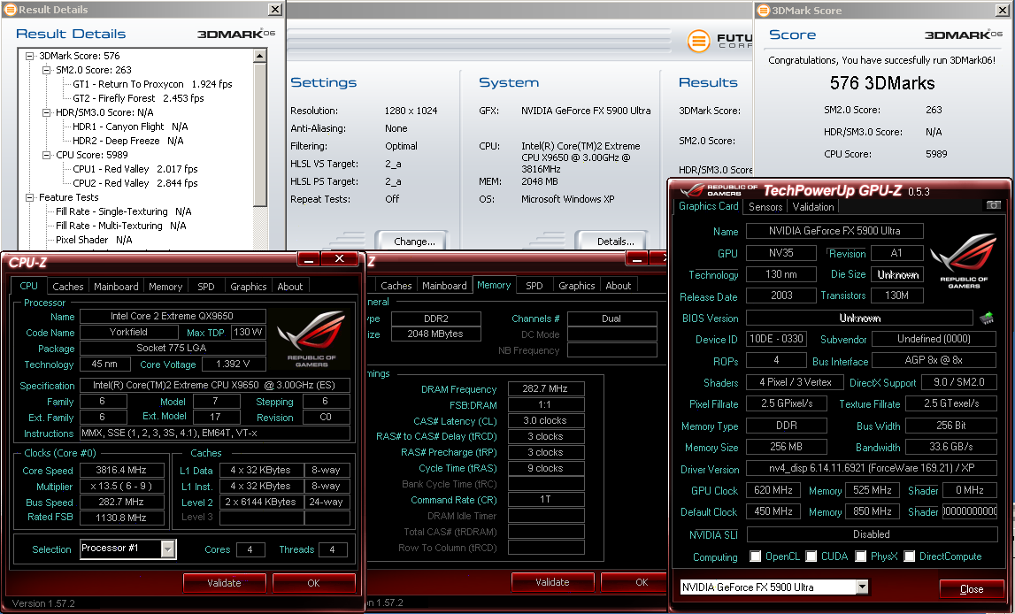
Task: Collapse the SM2.0 Score: 263 node
Action: (x=47, y=70)
